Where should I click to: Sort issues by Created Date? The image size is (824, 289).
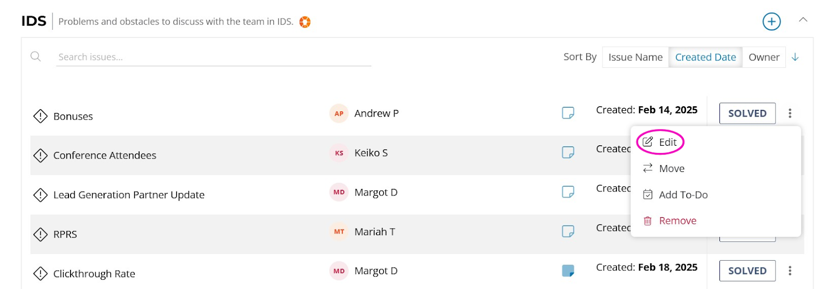[x=706, y=57]
